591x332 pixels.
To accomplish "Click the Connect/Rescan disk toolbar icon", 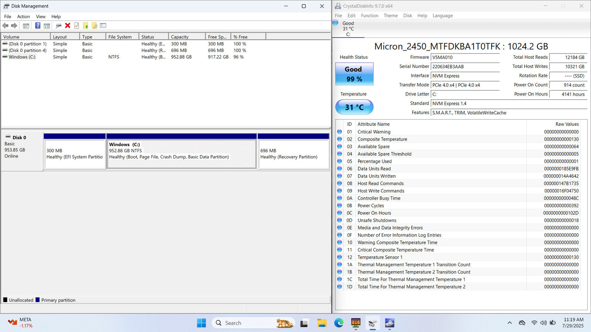I will (58, 26).
